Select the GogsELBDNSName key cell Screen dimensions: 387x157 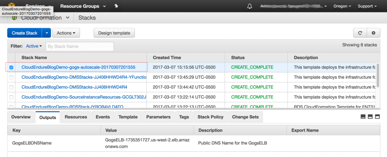click(x=32, y=143)
